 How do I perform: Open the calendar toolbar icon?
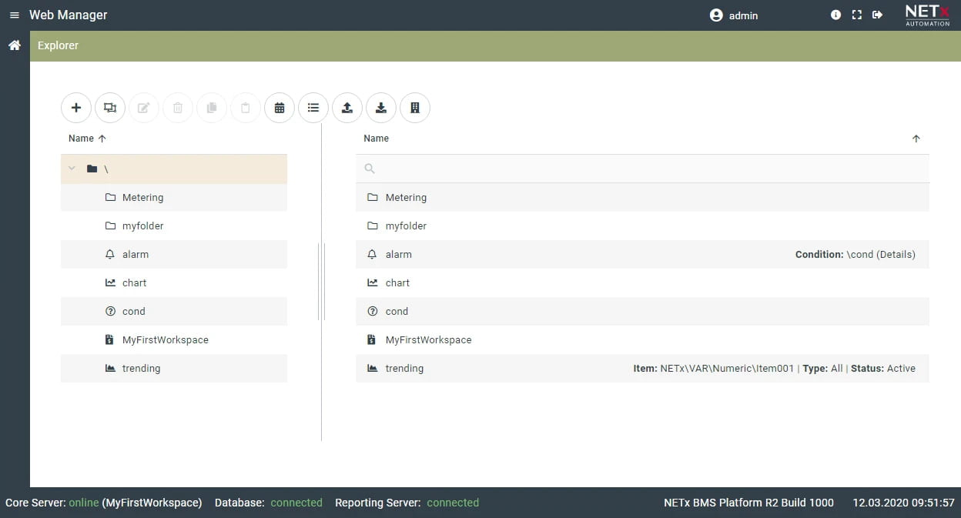[280, 108]
